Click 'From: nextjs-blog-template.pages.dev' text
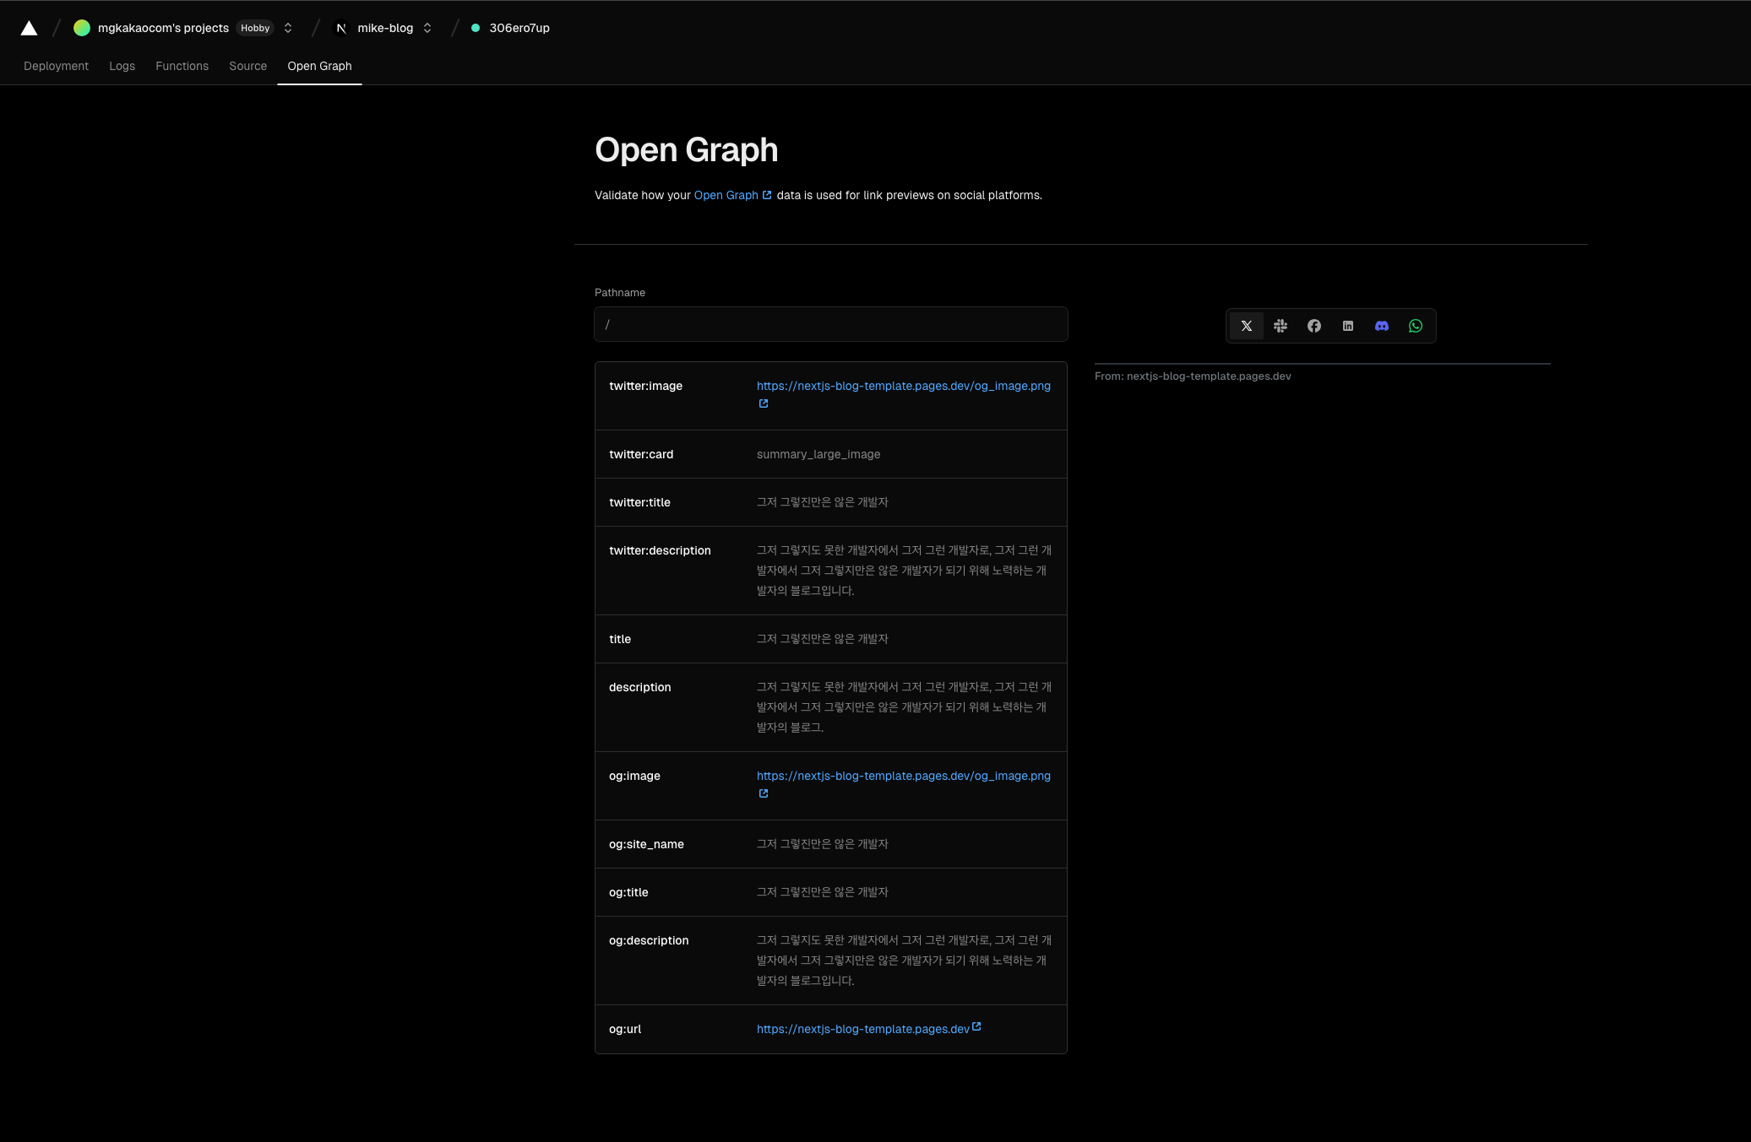 [x=1193, y=376]
